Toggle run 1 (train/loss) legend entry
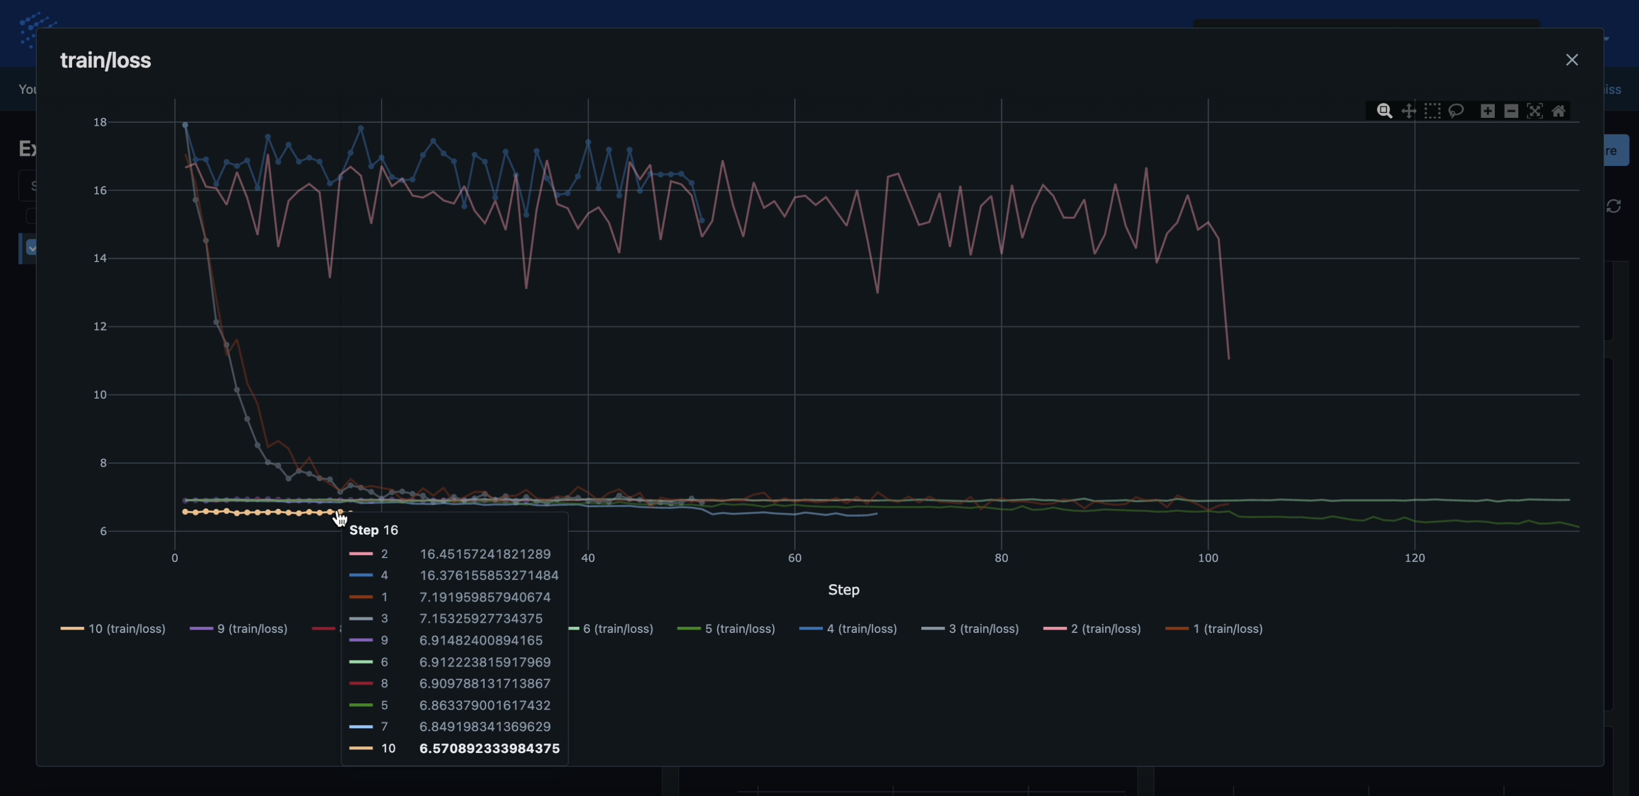This screenshot has height=796, width=1639. [x=1215, y=629]
